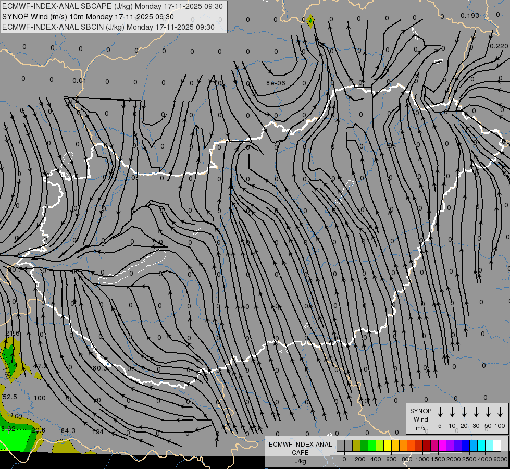The width and height of the screenshot is (510, 469).
Task: Click the 8e-06 value on the map
Action: click(x=276, y=83)
